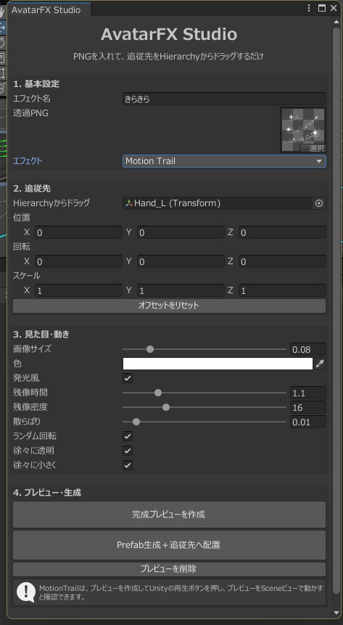343x625 pixels.
Task: Click the 回転 X input field
Action: [78, 261]
